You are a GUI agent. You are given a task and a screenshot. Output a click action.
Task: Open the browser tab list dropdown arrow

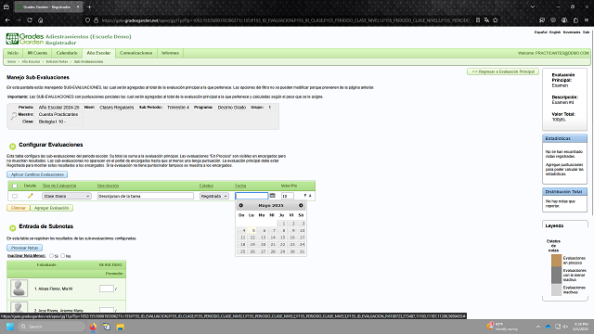click(x=533, y=6)
